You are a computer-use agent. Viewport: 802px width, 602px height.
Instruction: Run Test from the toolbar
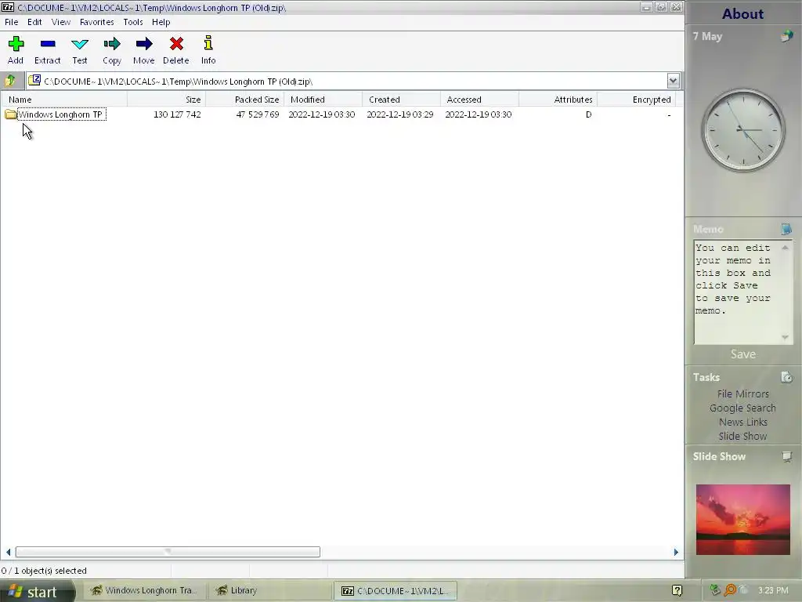[x=80, y=44]
